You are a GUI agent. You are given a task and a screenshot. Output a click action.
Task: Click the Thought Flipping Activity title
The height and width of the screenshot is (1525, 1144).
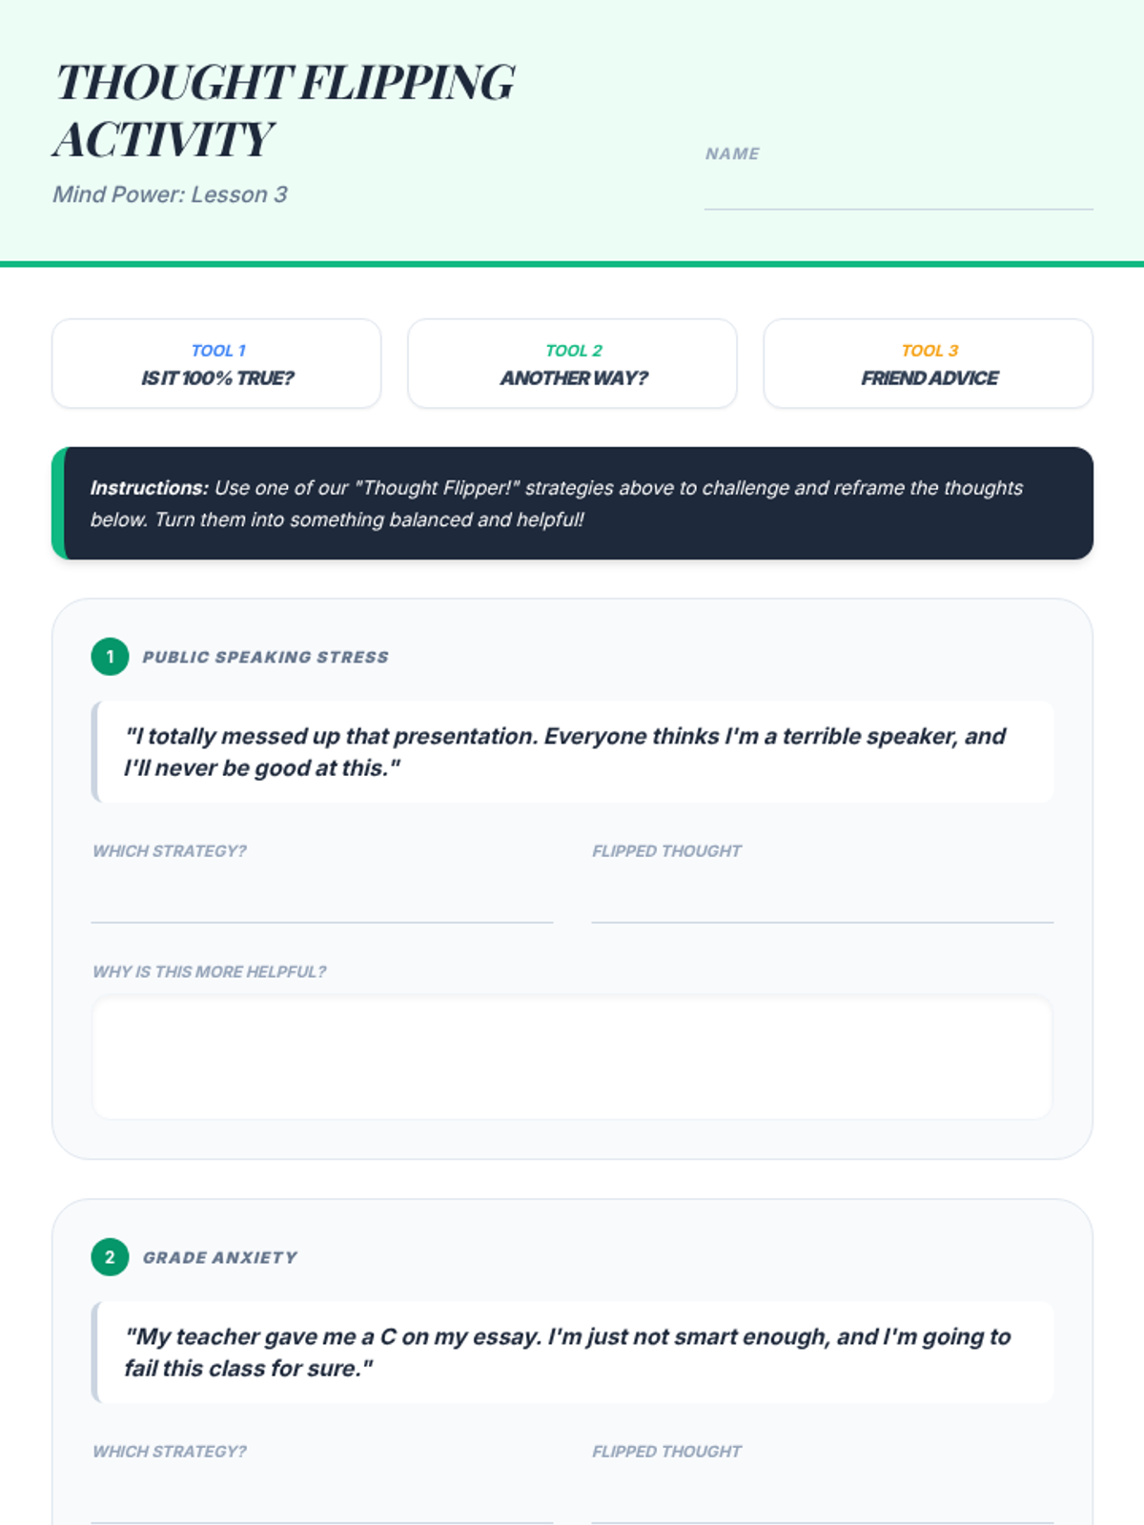tap(284, 111)
